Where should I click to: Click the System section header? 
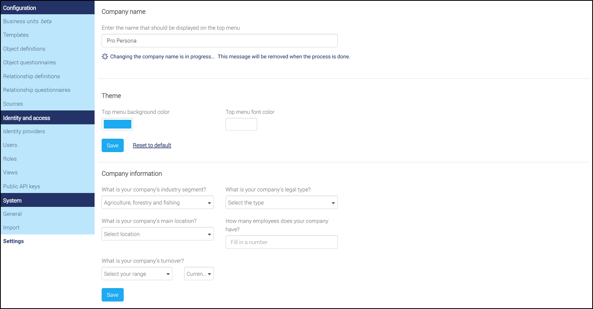[48, 200]
